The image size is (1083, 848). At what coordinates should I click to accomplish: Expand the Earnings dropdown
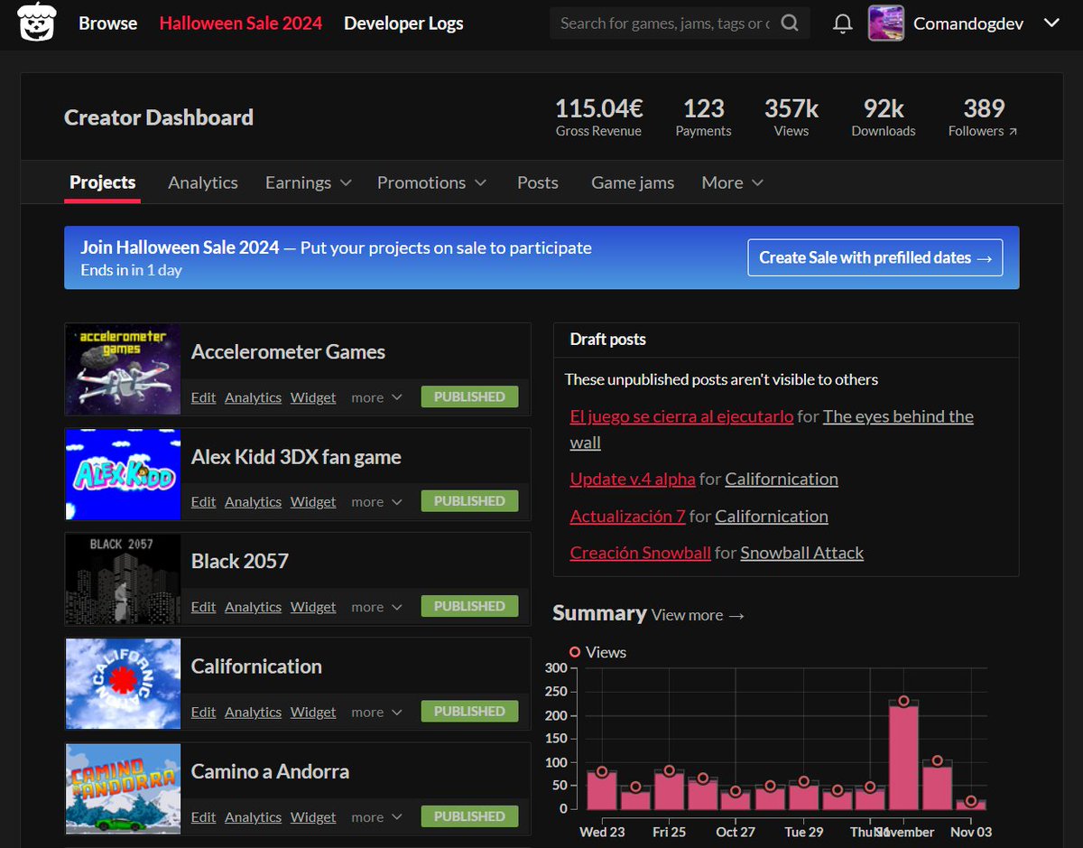click(308, 182)
